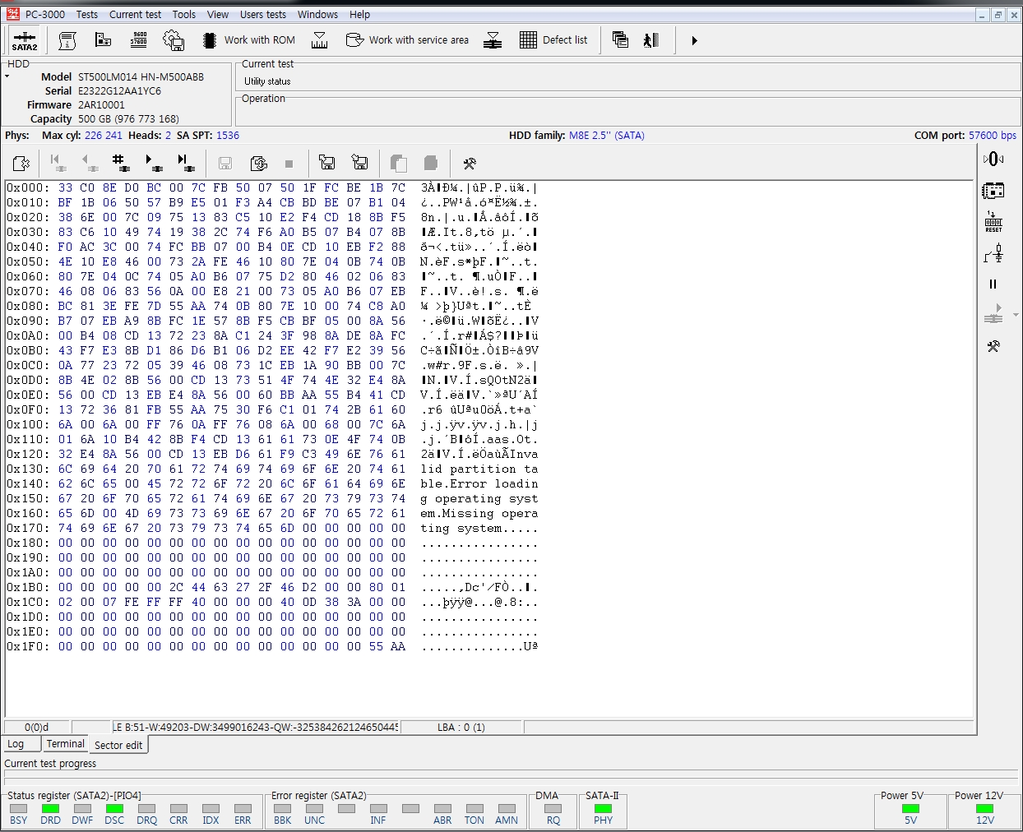Click the go-to-sector hash icon
Image resolution: width=1023 pixels, height=832 pixels.
coord(120,163)
